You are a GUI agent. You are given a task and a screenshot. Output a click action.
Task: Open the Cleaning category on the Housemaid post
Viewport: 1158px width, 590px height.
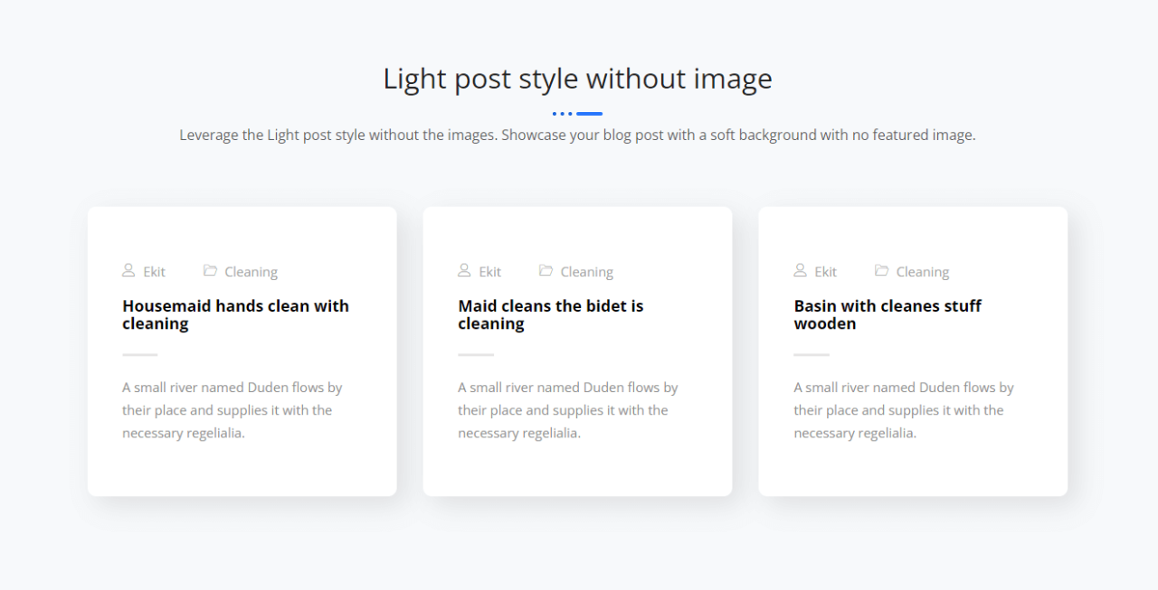[x=251, y=272]
